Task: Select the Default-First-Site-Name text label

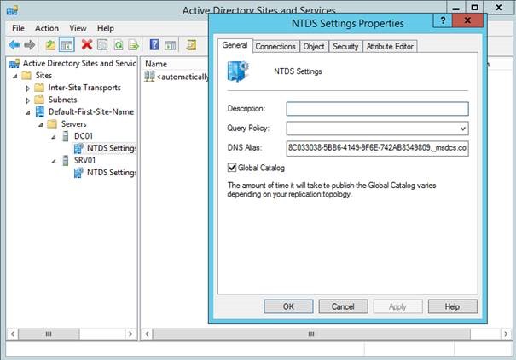Action: (x=91, y=111)
